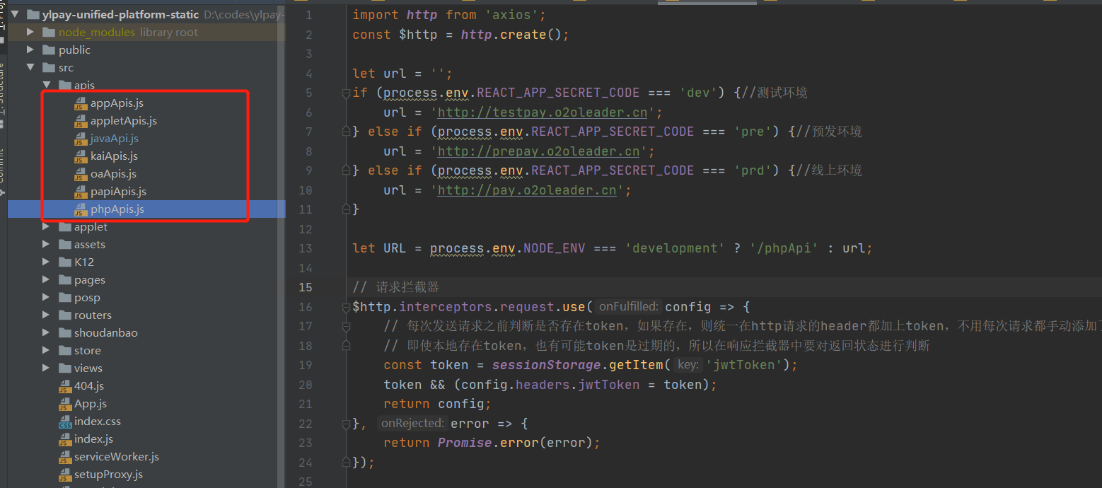This screenshot has height=488, width=1102.
Task: Open the Structure tool window tab
Action: click(x=2, y=88)
